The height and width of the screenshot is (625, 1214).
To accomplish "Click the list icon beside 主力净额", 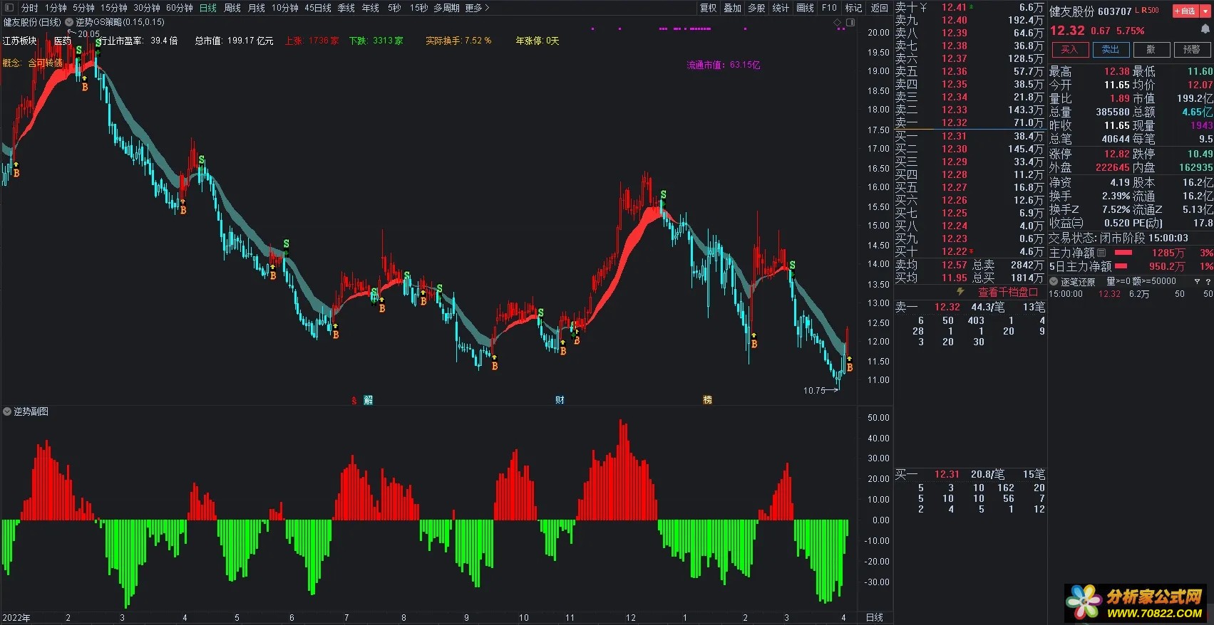I will [1101, 253].
